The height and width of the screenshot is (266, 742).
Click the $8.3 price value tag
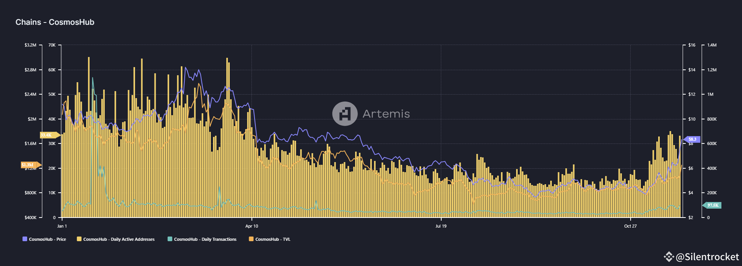692,139
